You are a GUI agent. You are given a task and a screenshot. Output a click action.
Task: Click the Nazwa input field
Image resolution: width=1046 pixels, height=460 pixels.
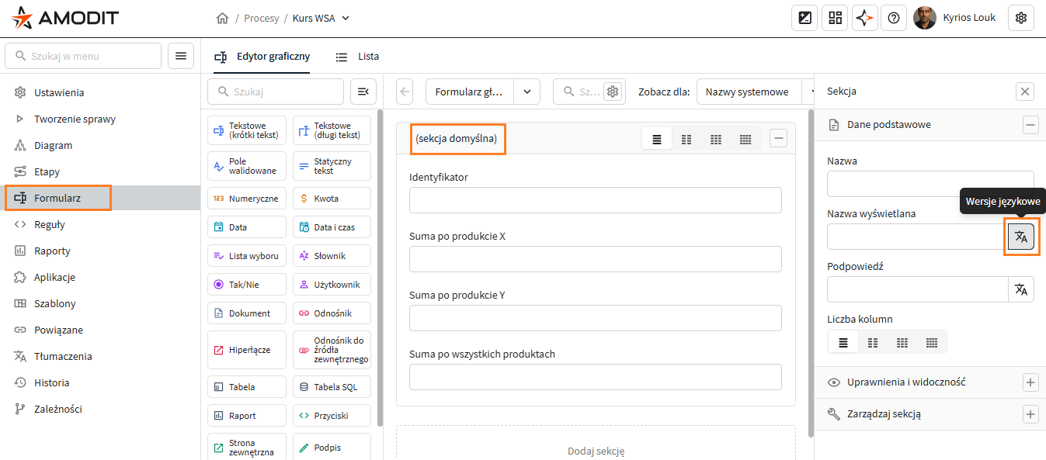[x=930, y=184]
